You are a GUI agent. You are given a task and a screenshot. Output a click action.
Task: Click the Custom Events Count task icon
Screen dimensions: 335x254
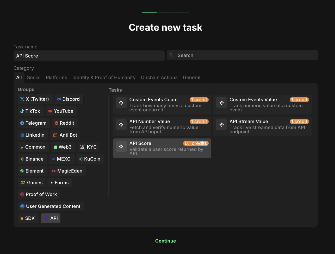(x=121, y=103)
